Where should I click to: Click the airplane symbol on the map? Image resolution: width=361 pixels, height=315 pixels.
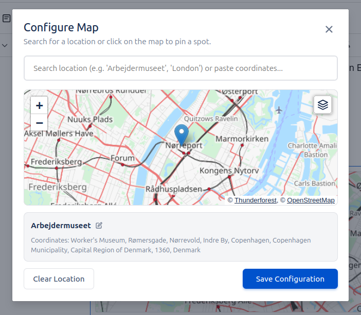(279, 110)
